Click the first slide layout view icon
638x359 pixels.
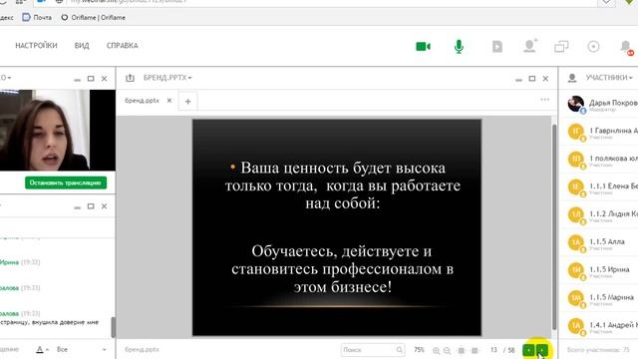pyautogui.click(x=461, y=350)
